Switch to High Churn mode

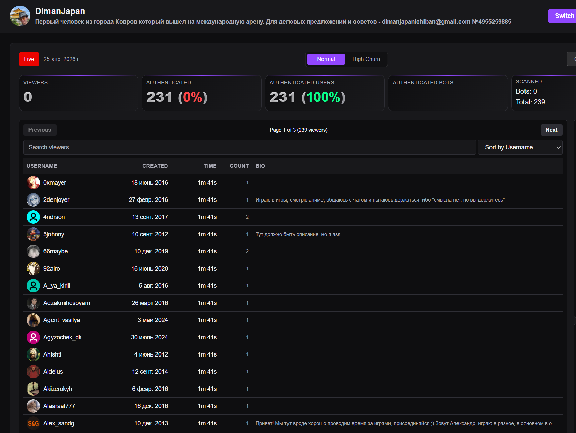click(x=366, y=59)
